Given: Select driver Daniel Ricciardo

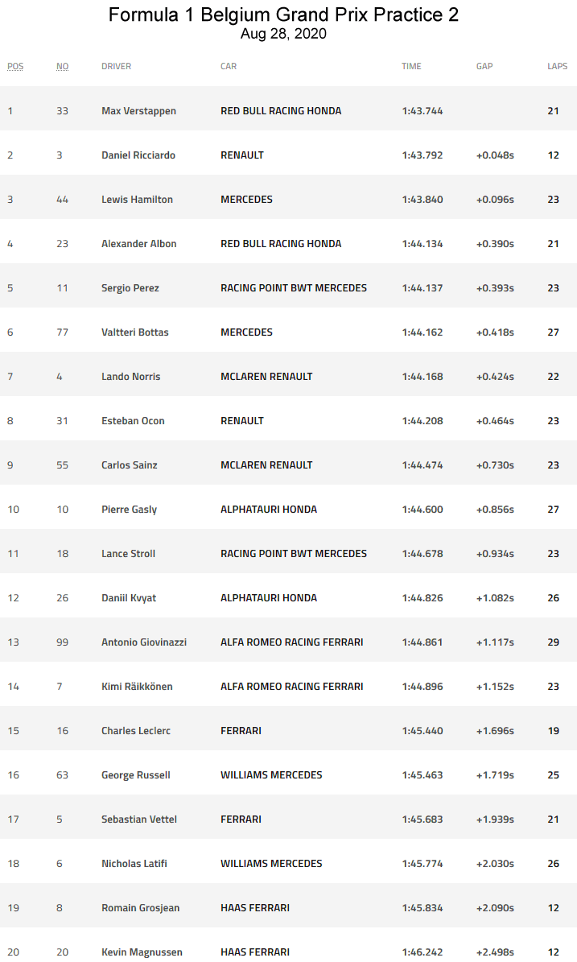Looking at the screenshot, I should tap(138, 155).
